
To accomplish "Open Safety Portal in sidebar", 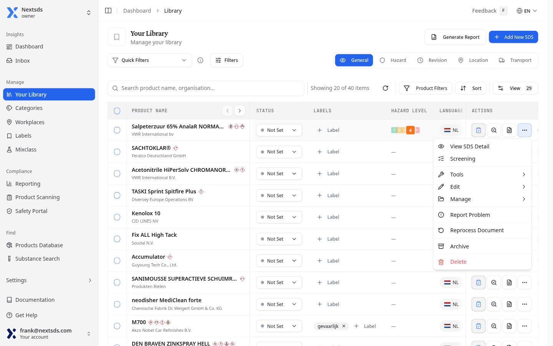I will (49, 211).
